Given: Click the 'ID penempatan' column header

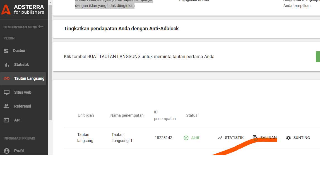Looking at the screenshot, I should 165,115.
